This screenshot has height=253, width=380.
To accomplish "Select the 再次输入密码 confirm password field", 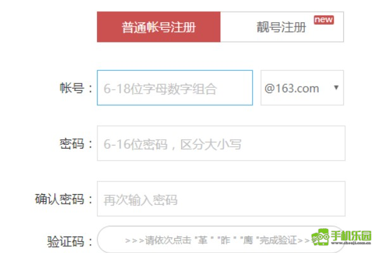I will click(221, 199).
